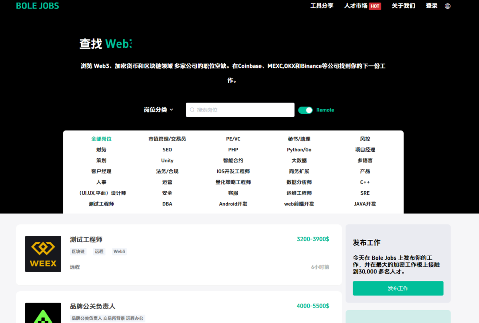The image size is (479, 323).
Task: Select 产品 category
Action: (x=365, y=171)
